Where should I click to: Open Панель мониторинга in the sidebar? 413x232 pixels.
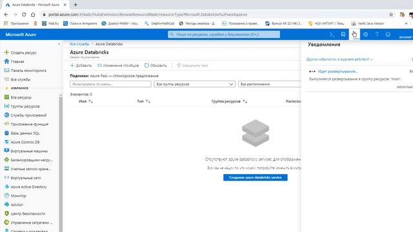(x=28, y=70)
